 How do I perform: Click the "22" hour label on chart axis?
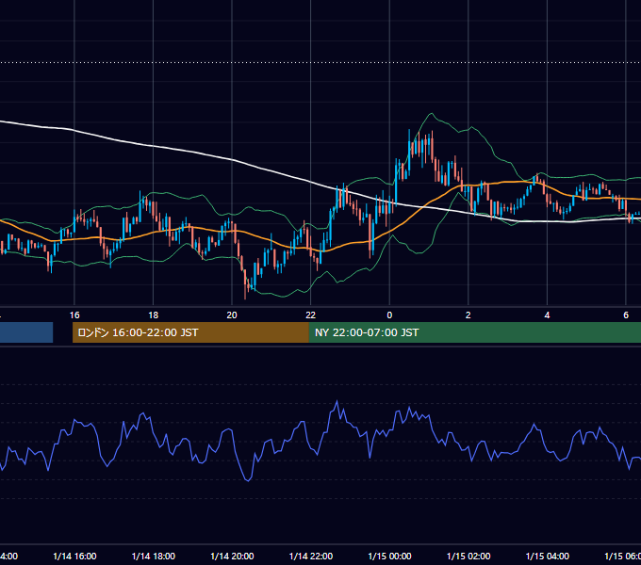coord(311,315)
